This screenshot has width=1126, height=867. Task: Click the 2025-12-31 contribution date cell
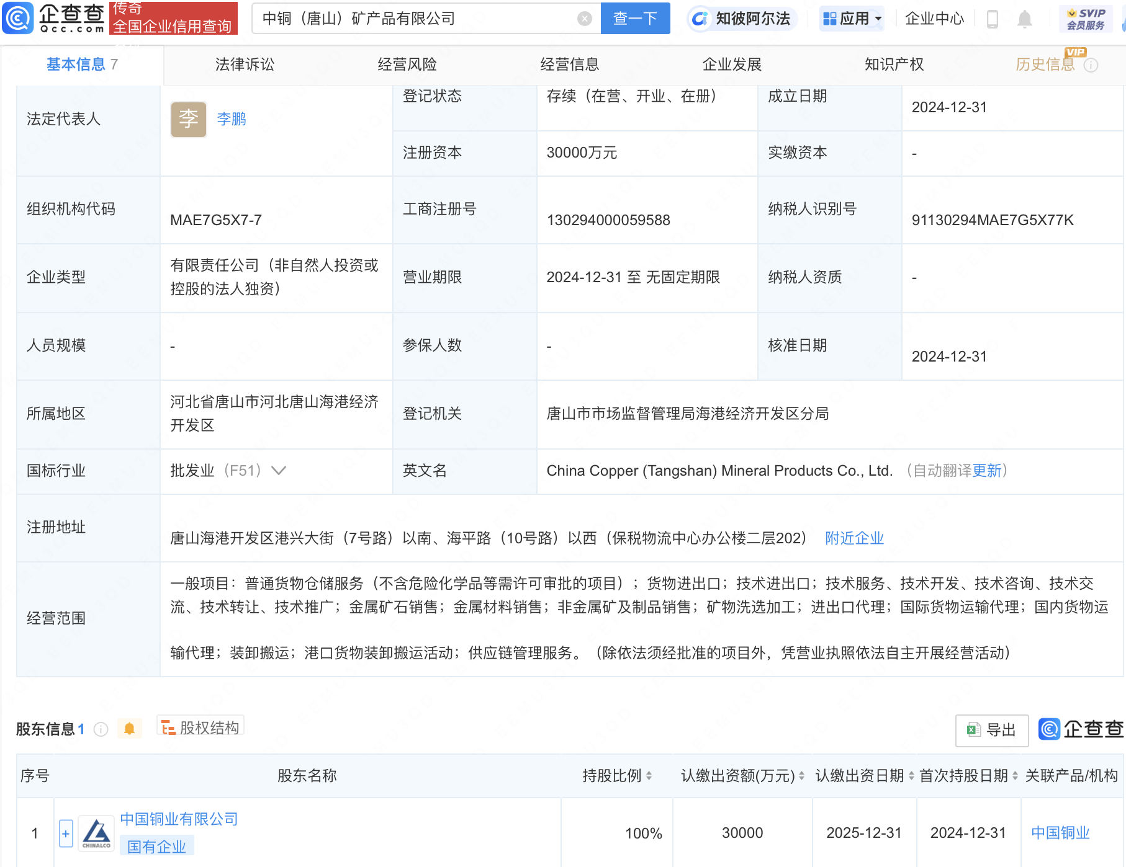[863, 833]
